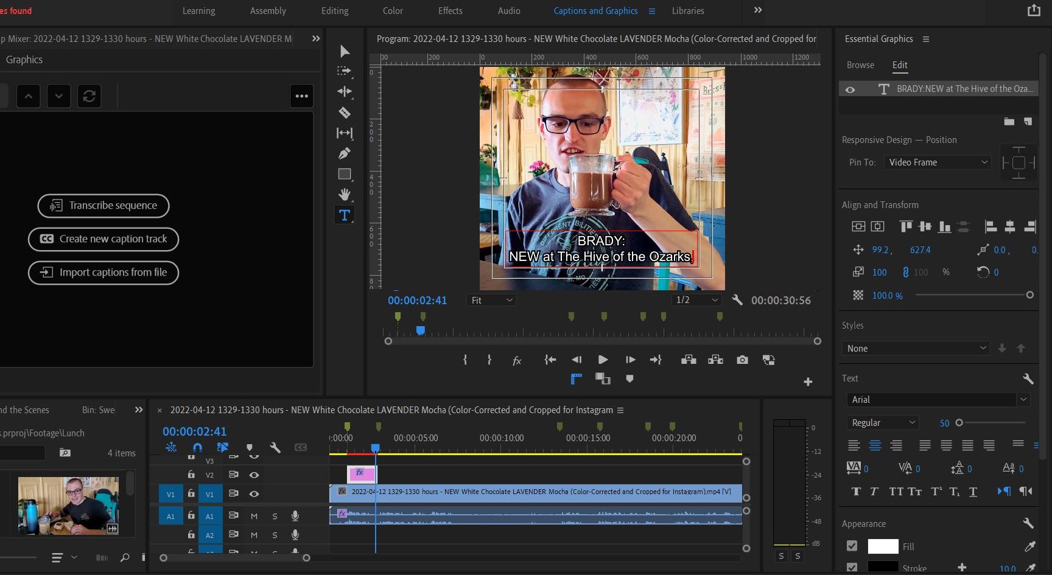1052x575 pixels.
Task: Select the Ripple Edit tool
Action: [345, 91]
